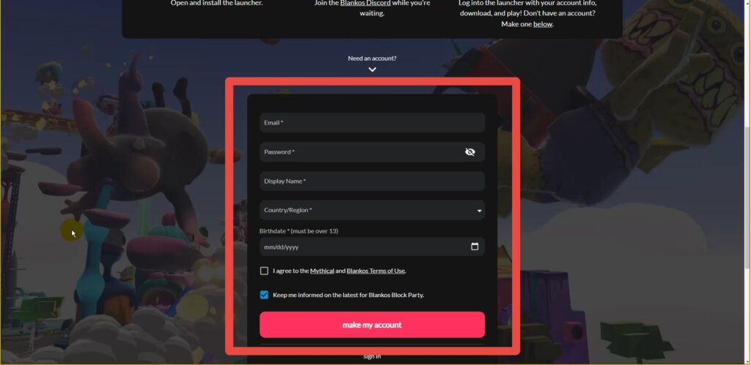Image resolution: width=751 pixels, height=365 pixels.
Task: Follow the Mythical terms link
Action: [322, 271]
